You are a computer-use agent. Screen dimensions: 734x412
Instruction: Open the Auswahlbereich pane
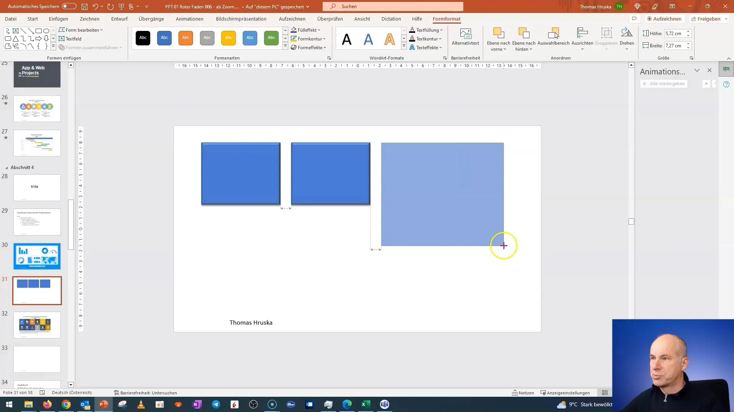point(553,37)
